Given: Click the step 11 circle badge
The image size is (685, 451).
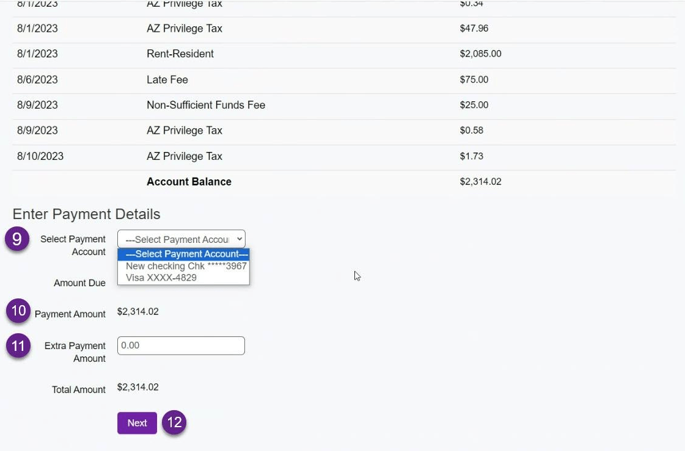Looking at the screenshot, I should [18, 347].
